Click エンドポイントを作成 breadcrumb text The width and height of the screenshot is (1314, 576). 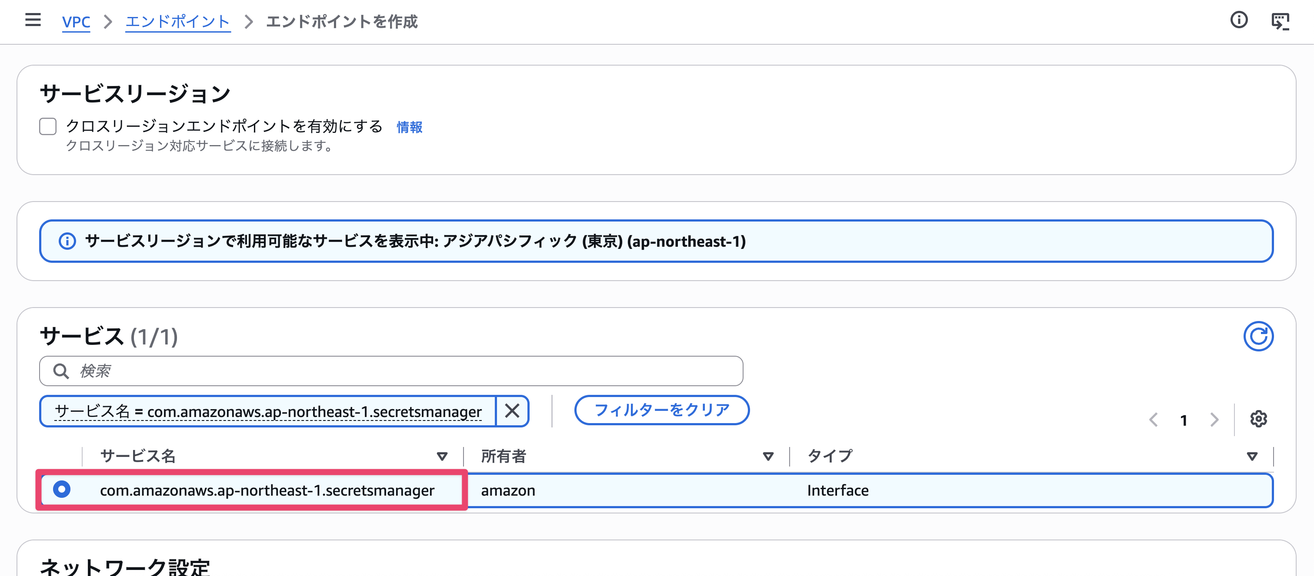(x=342, y=22)
